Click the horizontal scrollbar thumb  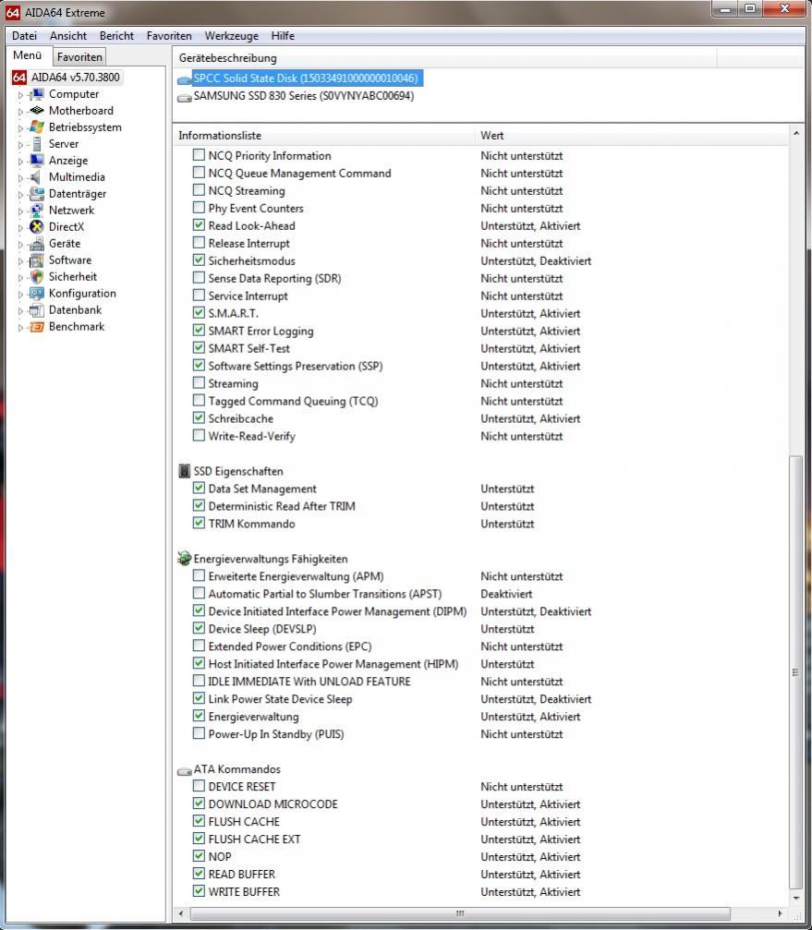(x=460, y=913)
